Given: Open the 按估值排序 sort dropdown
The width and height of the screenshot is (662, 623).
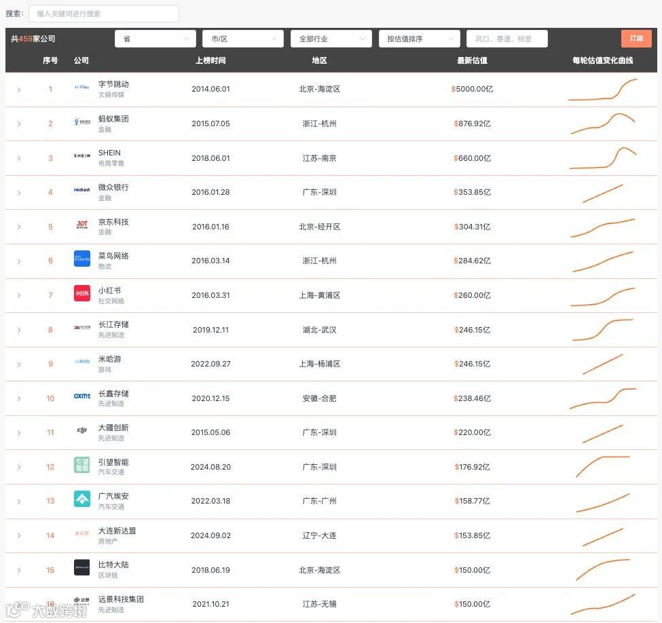Looking at the screenshot, I should coord(419,39).
